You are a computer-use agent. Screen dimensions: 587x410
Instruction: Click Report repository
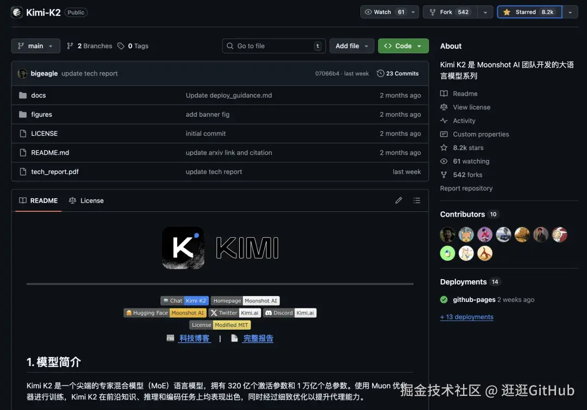click(x=466, y=188)
